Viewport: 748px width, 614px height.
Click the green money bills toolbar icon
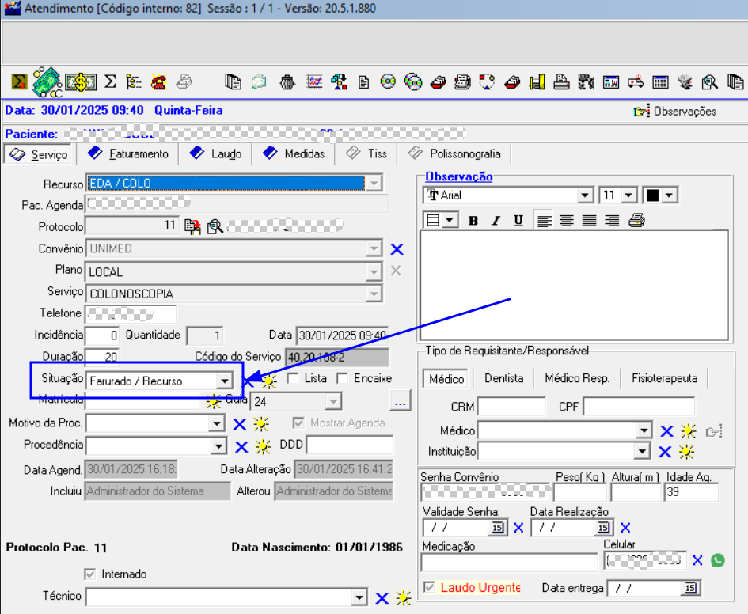(47, 82)
